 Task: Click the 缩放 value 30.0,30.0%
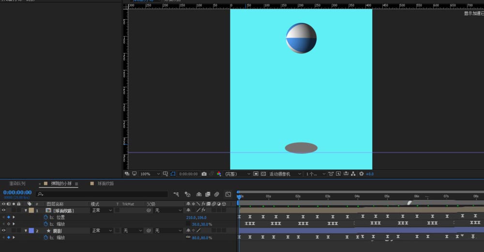pyautogui.click(x=202, y=224)
